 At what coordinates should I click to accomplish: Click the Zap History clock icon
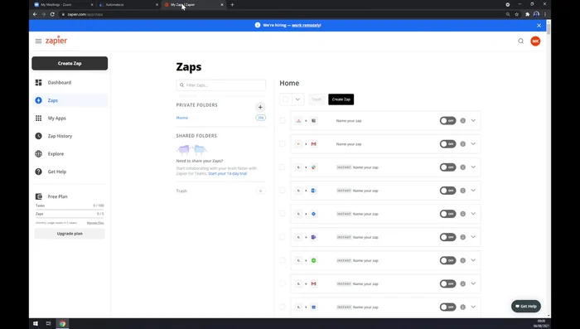[38, 136]
